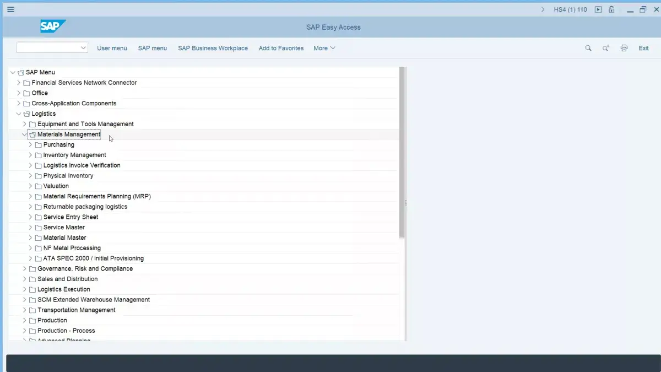The width and height of the screenshot is (661, 372).
Task: Click the Inventory Management folder icon
Action: point(39,155)
